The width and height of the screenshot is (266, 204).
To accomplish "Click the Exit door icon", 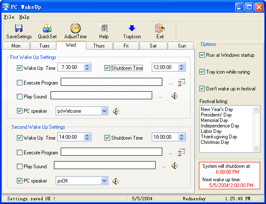I will tap(160, 28).
